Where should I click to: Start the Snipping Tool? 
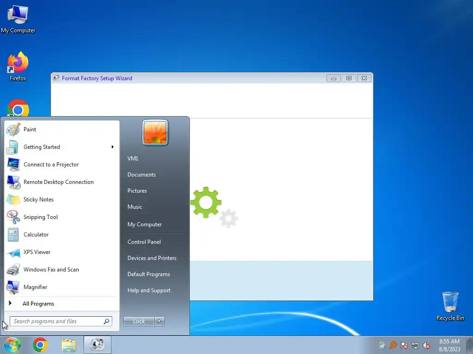62,217
